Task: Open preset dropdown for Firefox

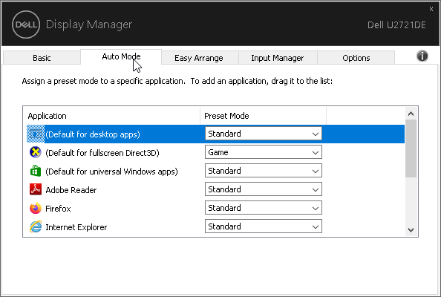Action: [x=264, y=208]
